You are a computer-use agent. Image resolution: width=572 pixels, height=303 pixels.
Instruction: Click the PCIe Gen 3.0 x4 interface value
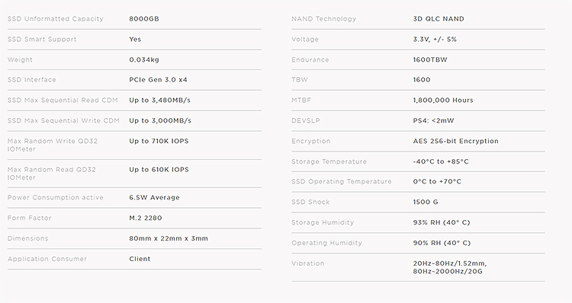pyautogui.click(x=158, y=80)
